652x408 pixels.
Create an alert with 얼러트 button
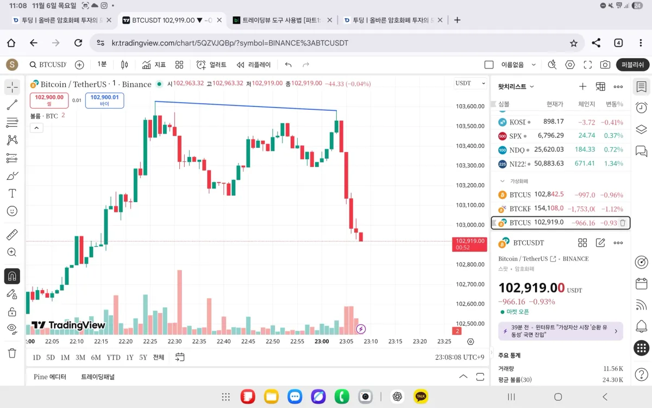[211, 65]
